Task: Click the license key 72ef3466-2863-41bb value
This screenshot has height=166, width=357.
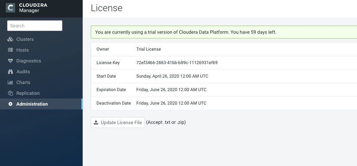Action: click(177, 63)
